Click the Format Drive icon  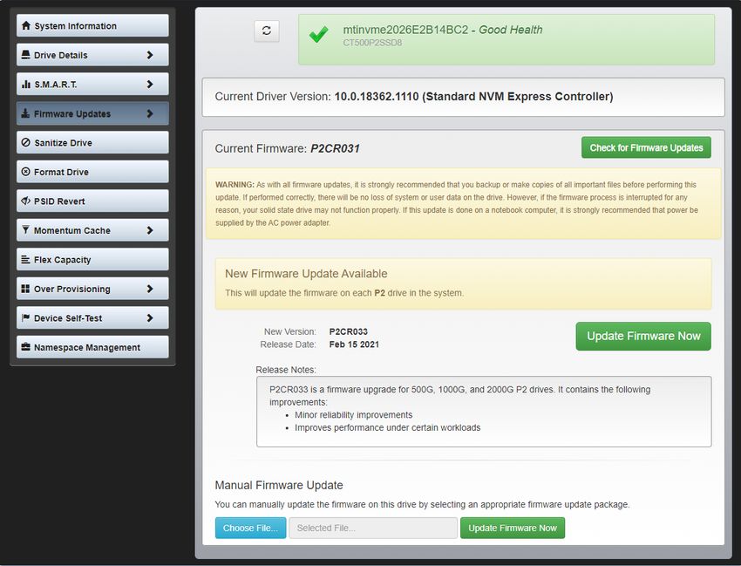click(25, 172)
